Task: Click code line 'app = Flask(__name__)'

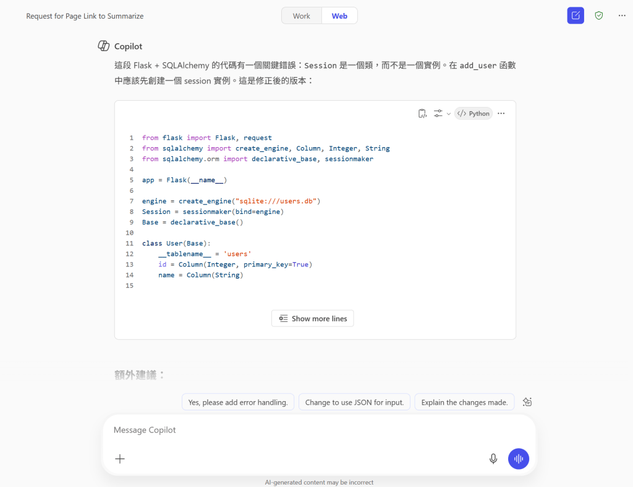Action: [x=184, y=180]
